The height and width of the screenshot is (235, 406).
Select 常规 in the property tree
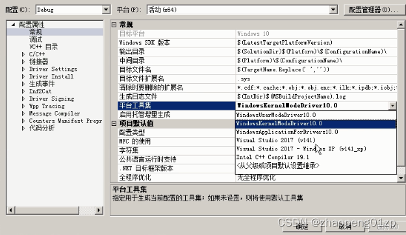pyautogui.click(x=36, y=32)
